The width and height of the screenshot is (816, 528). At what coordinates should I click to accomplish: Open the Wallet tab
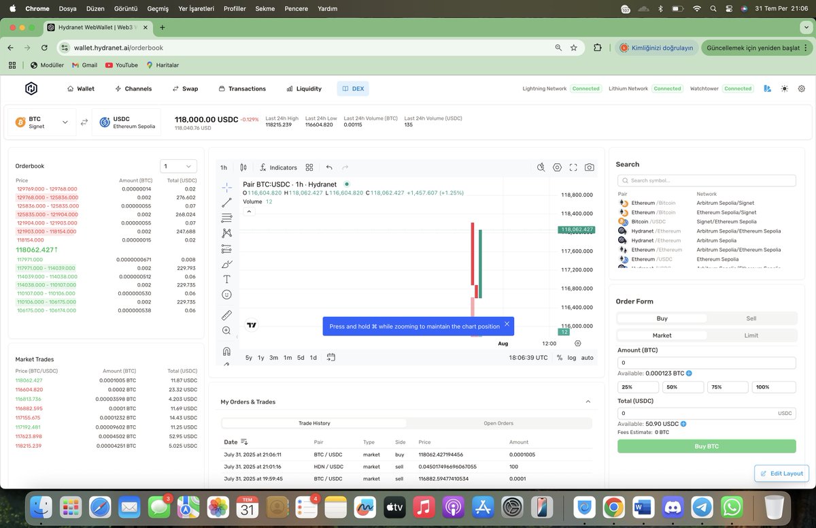pyautogui.click(x=81, y=88)
